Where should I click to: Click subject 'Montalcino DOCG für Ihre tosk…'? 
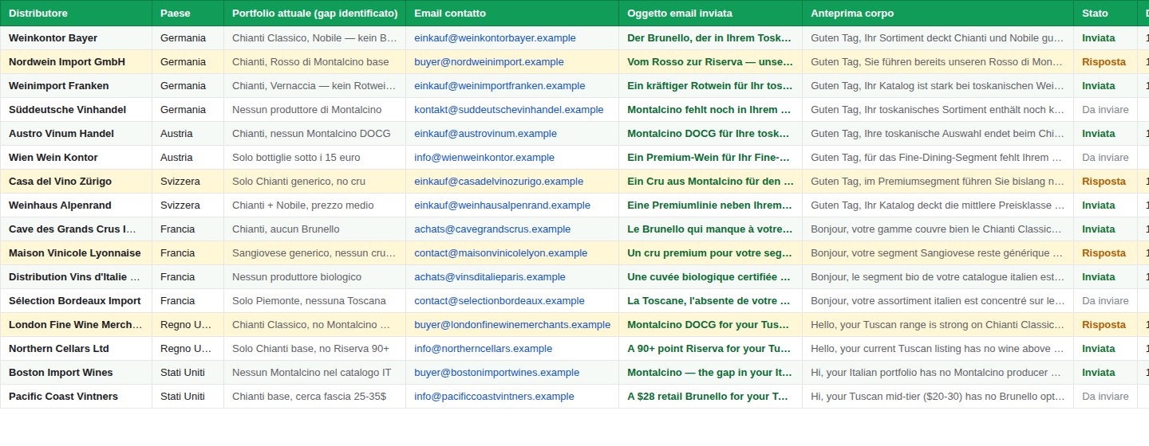click(710, 134)
